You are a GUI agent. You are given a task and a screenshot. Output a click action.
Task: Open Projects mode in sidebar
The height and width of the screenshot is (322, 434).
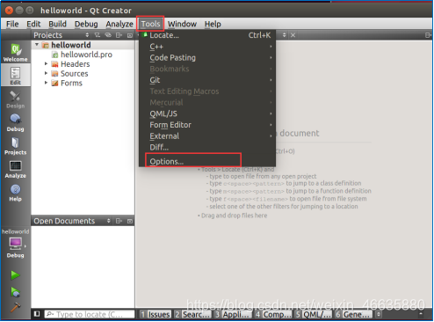pyautogui.click(x=15, y=146)
